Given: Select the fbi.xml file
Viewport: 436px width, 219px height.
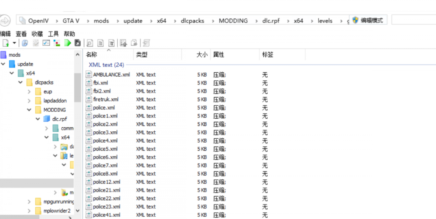Looking at the screenshot, I should (101, 83).
